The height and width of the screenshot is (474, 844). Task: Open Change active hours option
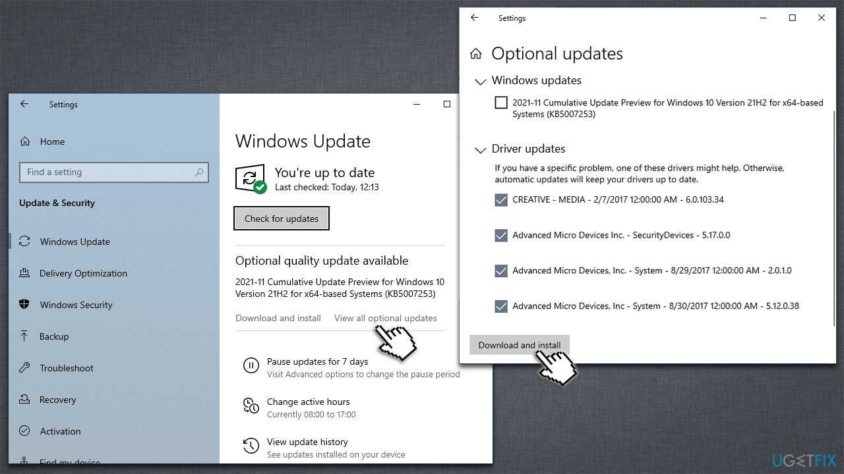(x=308, y=402)
